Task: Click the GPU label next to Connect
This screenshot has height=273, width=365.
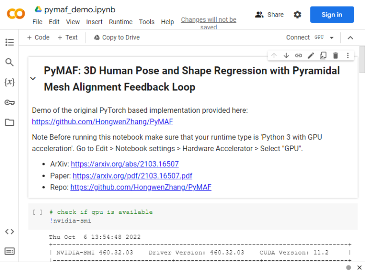Action: click(319, 37)
